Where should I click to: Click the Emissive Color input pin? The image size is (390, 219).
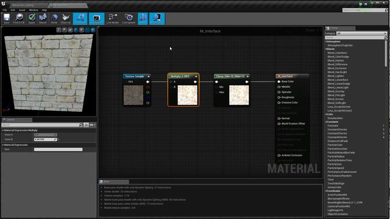279,103
